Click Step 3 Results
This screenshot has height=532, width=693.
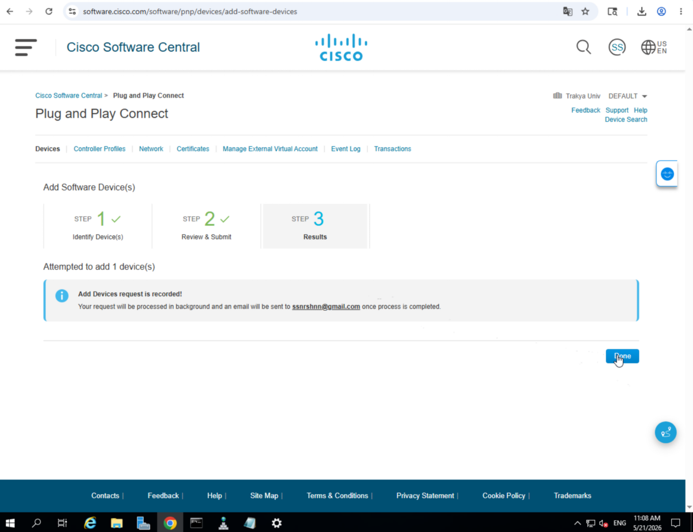click(315, 226)
